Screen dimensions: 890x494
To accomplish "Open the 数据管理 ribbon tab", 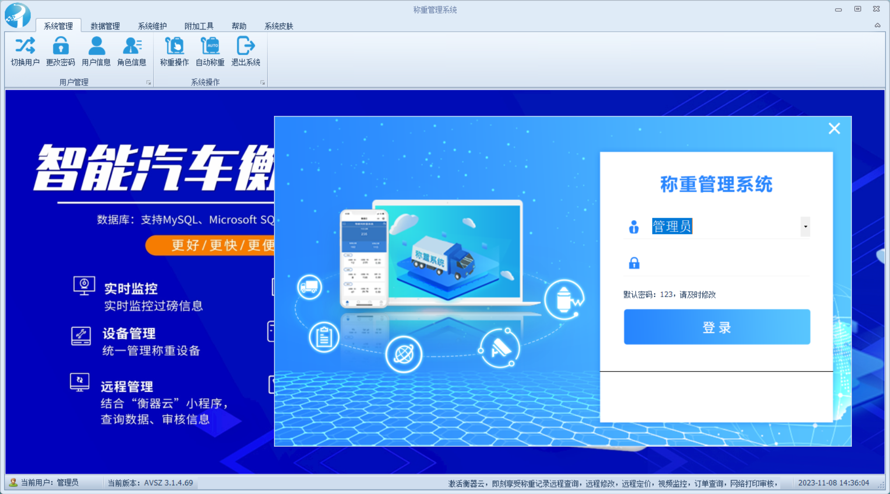I will [x=105, y=26].
